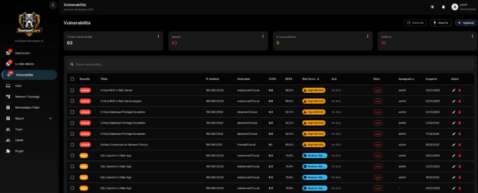Select checkbox for SQL Injection discovered 24/12/2025

point(72,156)
